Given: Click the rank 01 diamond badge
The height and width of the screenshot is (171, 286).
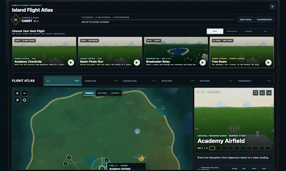Looking at the screenshot, I should 16,20.
